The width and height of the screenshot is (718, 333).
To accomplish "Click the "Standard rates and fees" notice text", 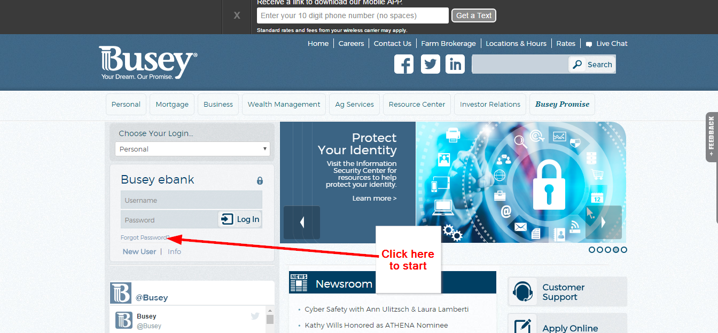I will pos(332,30).
